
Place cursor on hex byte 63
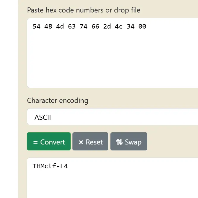pyautogui.click(x=72, y=26)
